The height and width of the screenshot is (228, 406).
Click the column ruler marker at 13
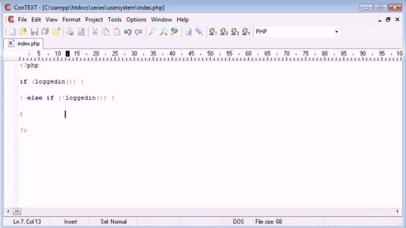(x=68, y=54)
